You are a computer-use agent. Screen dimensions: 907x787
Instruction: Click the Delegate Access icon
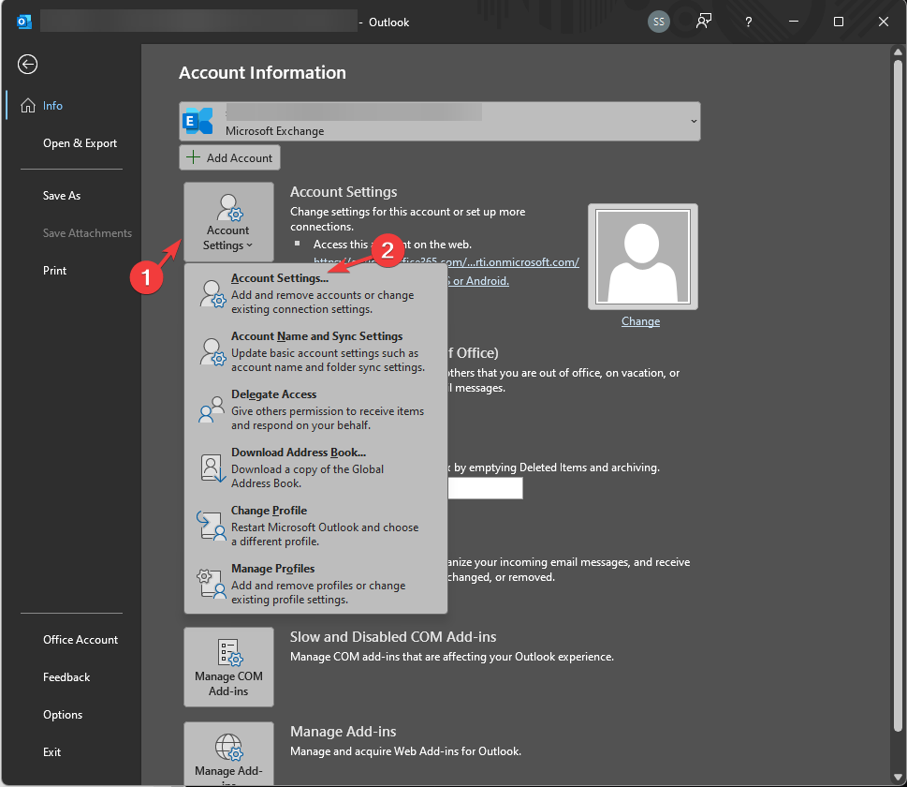pos(210,410)
